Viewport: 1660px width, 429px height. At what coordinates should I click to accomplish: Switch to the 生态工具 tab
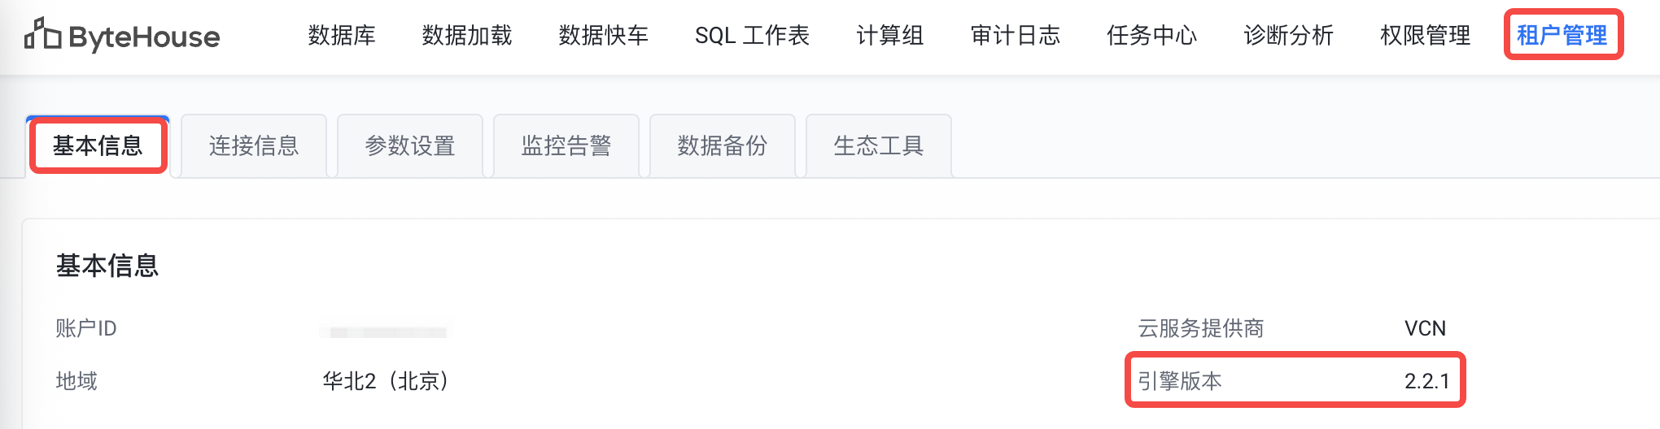pos(879,146)
